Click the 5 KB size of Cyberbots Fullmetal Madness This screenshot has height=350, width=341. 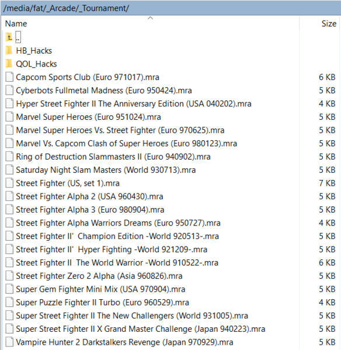tap(327, 91)
